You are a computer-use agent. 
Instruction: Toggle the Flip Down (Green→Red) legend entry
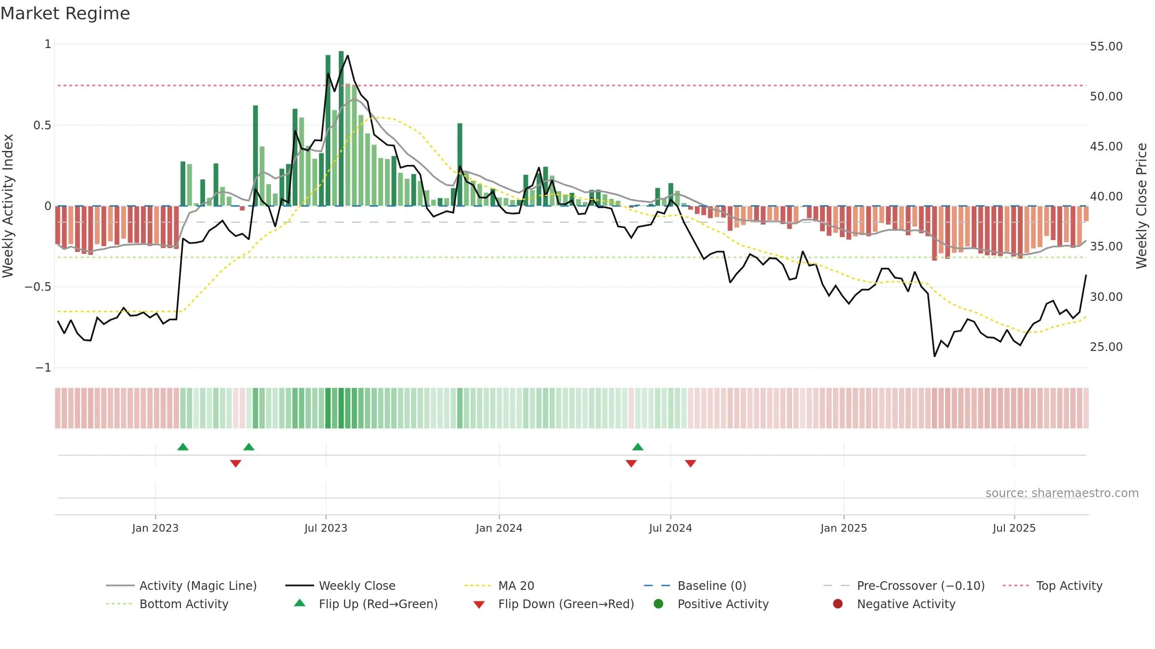click(553, 604)
